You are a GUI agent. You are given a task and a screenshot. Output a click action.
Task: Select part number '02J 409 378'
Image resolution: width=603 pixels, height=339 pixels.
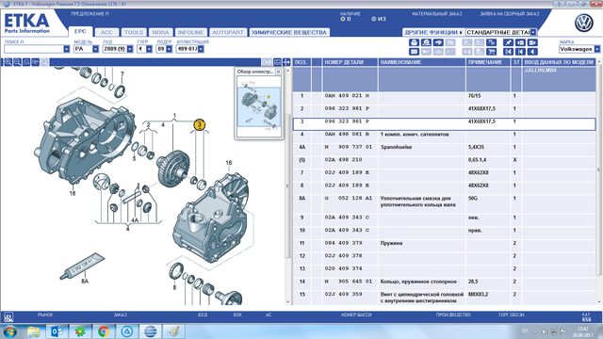point(344,256)
